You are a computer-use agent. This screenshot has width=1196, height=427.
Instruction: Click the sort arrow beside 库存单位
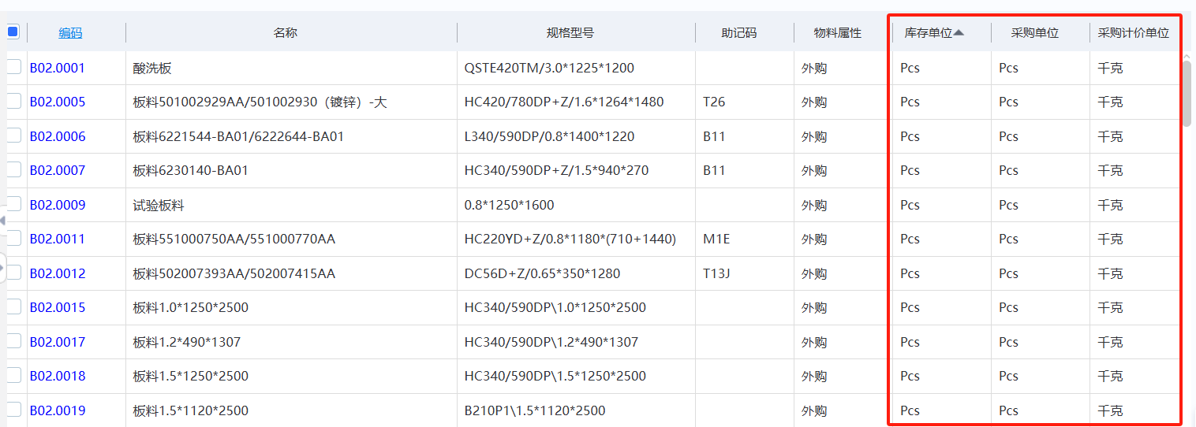pyautogui.click(x=959, y=33)
